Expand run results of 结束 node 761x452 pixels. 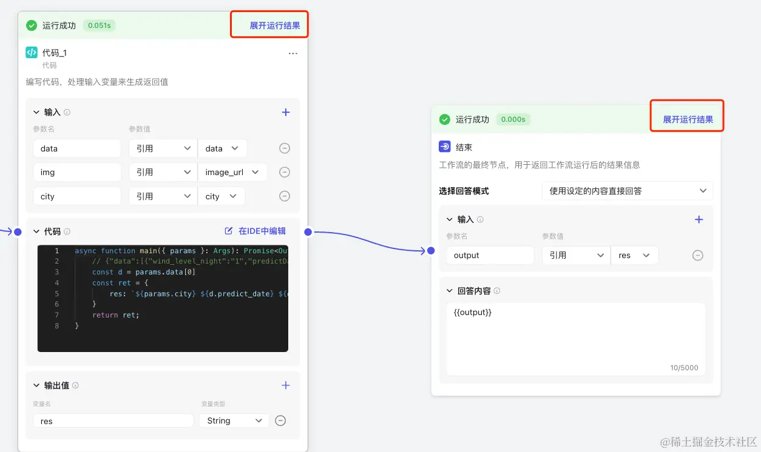[x=688, y=119]
